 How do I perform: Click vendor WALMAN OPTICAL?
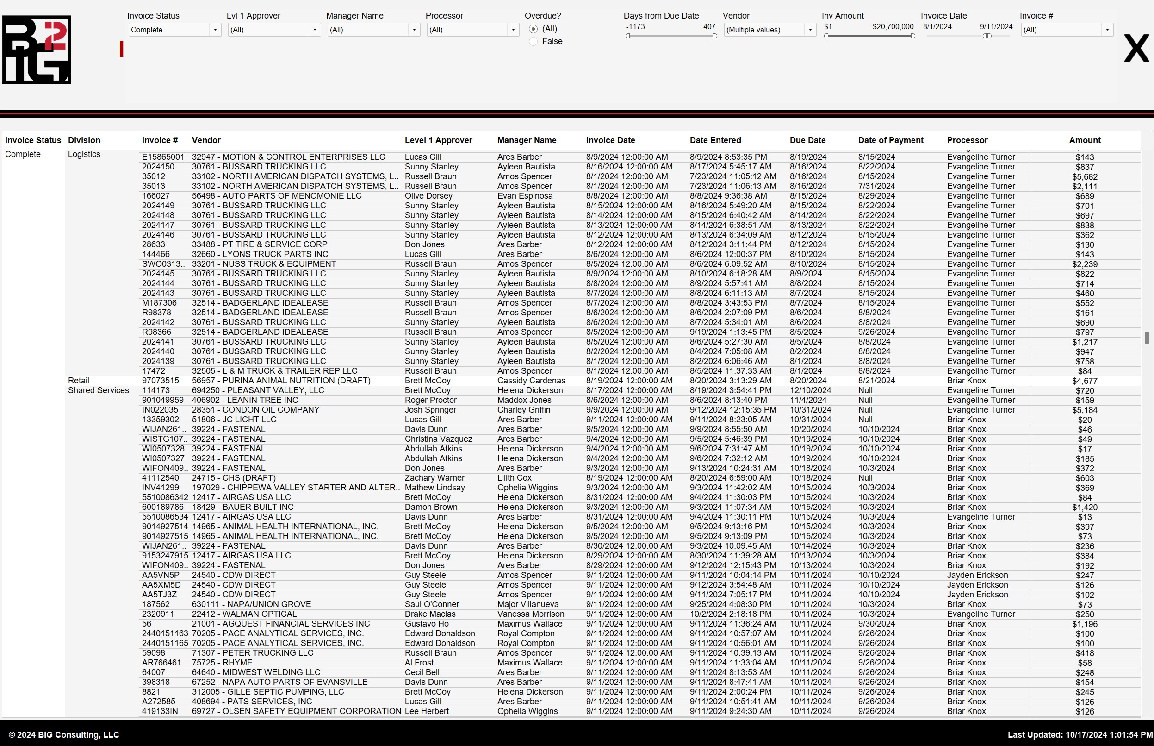[244, 614]
